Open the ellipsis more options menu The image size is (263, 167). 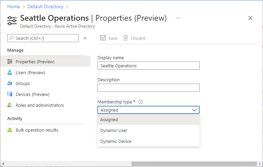pos(178,18)
